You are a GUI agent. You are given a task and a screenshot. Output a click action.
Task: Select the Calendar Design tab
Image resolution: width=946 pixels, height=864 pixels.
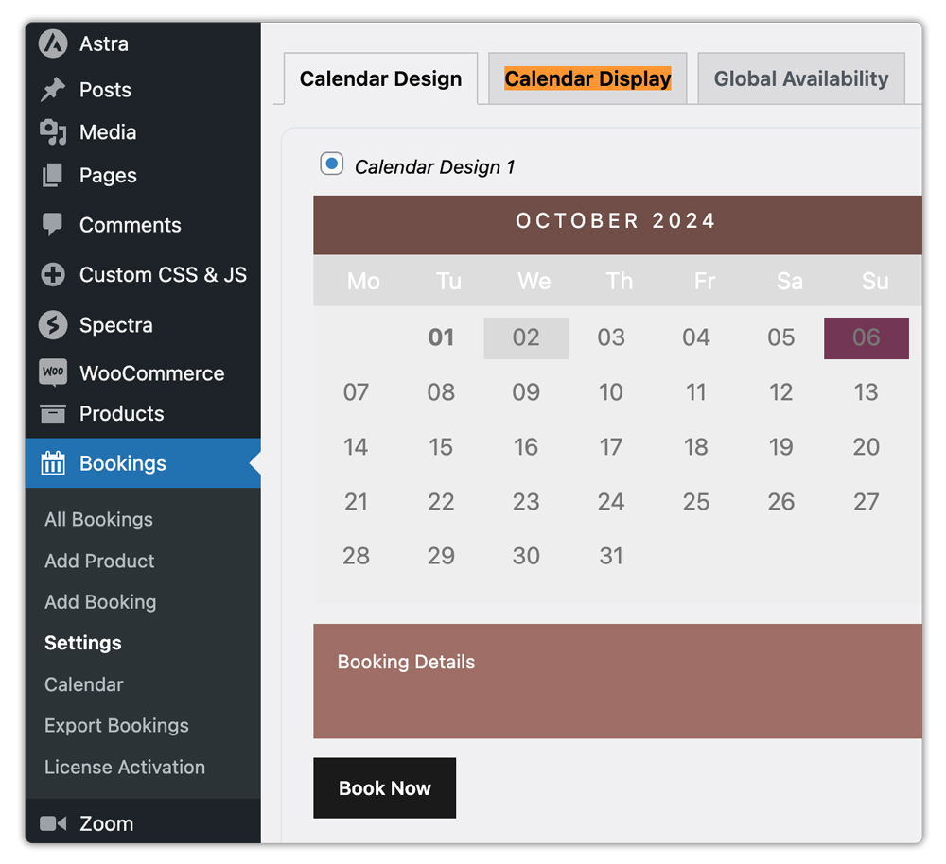(x=380, y=79)
